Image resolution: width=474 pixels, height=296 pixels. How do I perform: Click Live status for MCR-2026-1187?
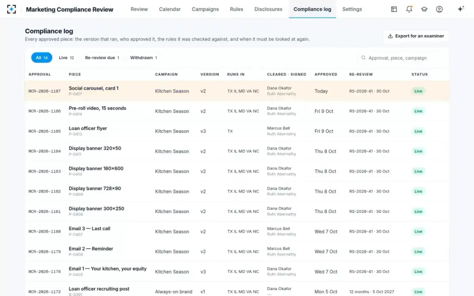tap(418, 91)
